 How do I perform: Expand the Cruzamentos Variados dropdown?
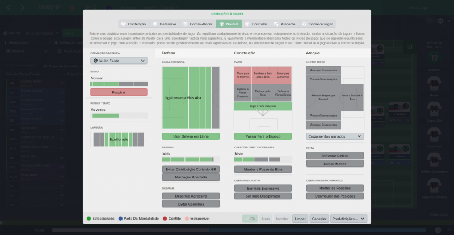335,136
